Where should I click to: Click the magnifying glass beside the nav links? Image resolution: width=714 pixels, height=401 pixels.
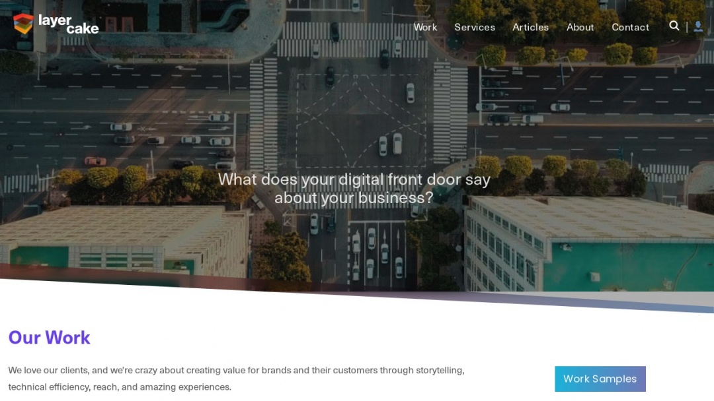(x=674, y=26)
